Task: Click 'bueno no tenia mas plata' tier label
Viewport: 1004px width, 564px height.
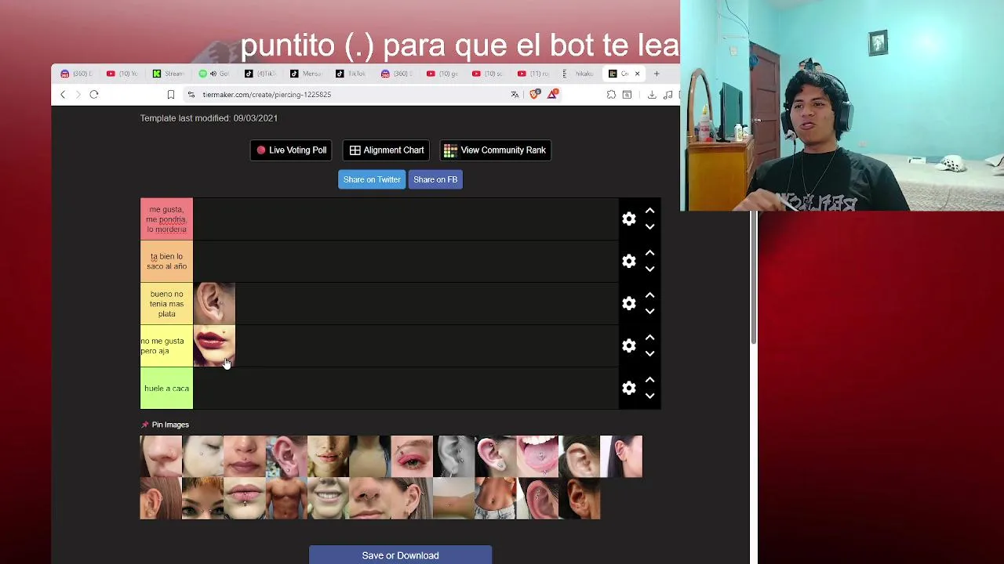Action: pyautogui.click(x=166, y=304)
